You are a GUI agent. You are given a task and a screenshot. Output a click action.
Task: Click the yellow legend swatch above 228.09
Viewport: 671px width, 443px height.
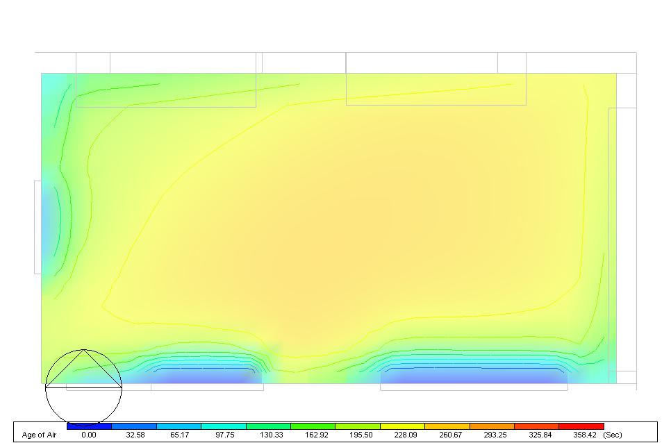[402, 426]
